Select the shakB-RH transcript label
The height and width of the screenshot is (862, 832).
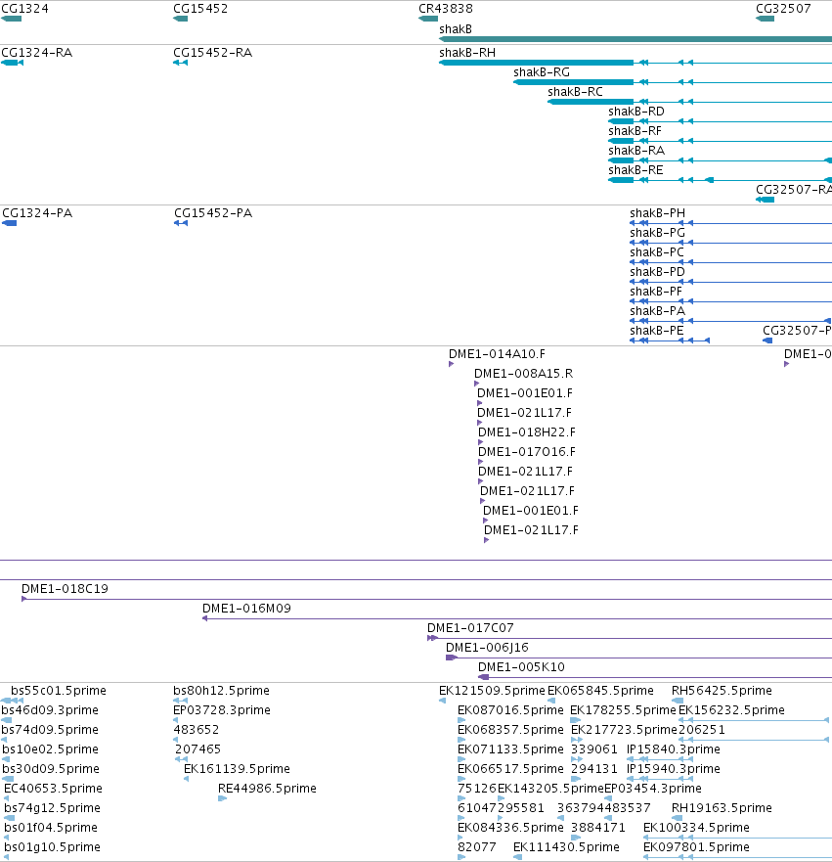point(467,53)
